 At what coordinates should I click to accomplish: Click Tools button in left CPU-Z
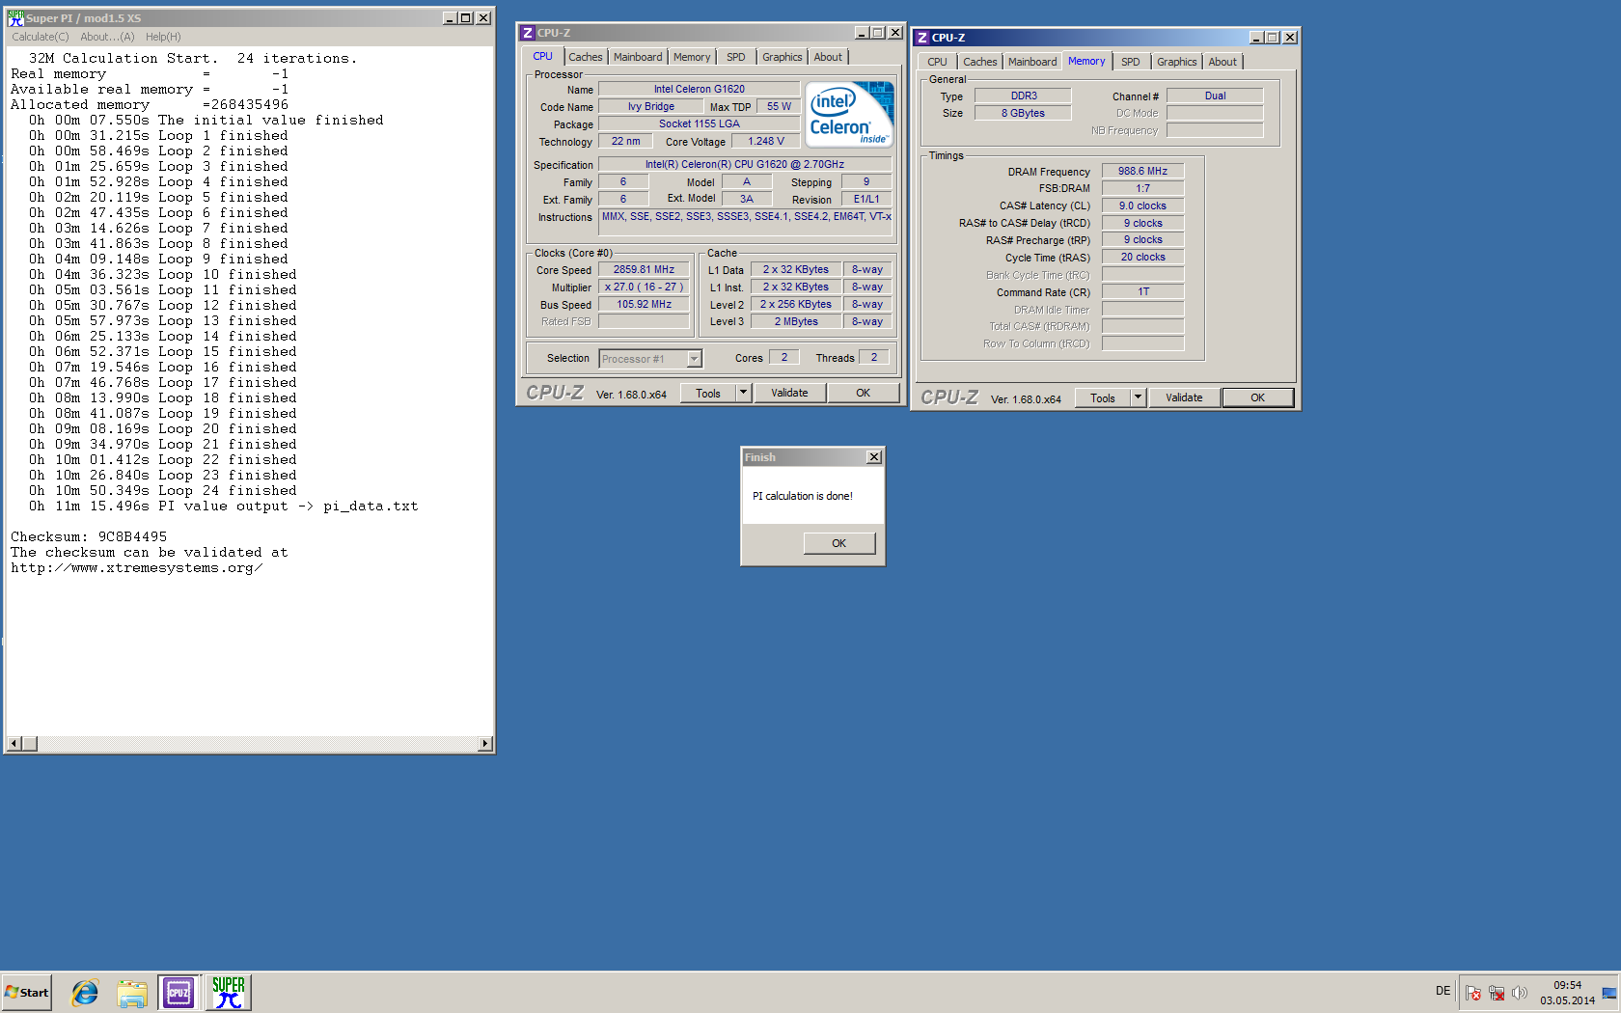coord(708,393)
